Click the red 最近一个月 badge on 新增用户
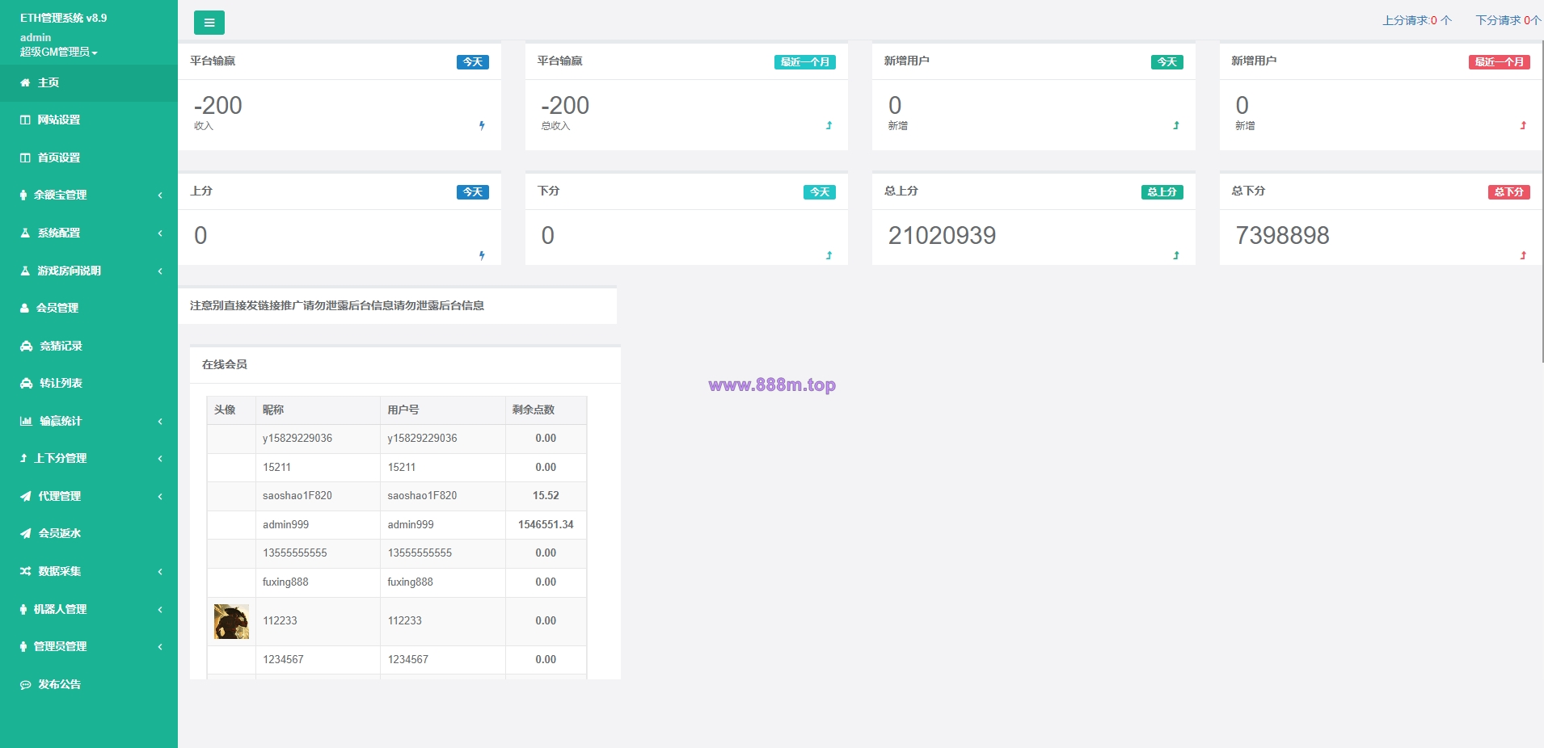The width and height of the screenshot is (1544, 748). tap(1500, 62)
